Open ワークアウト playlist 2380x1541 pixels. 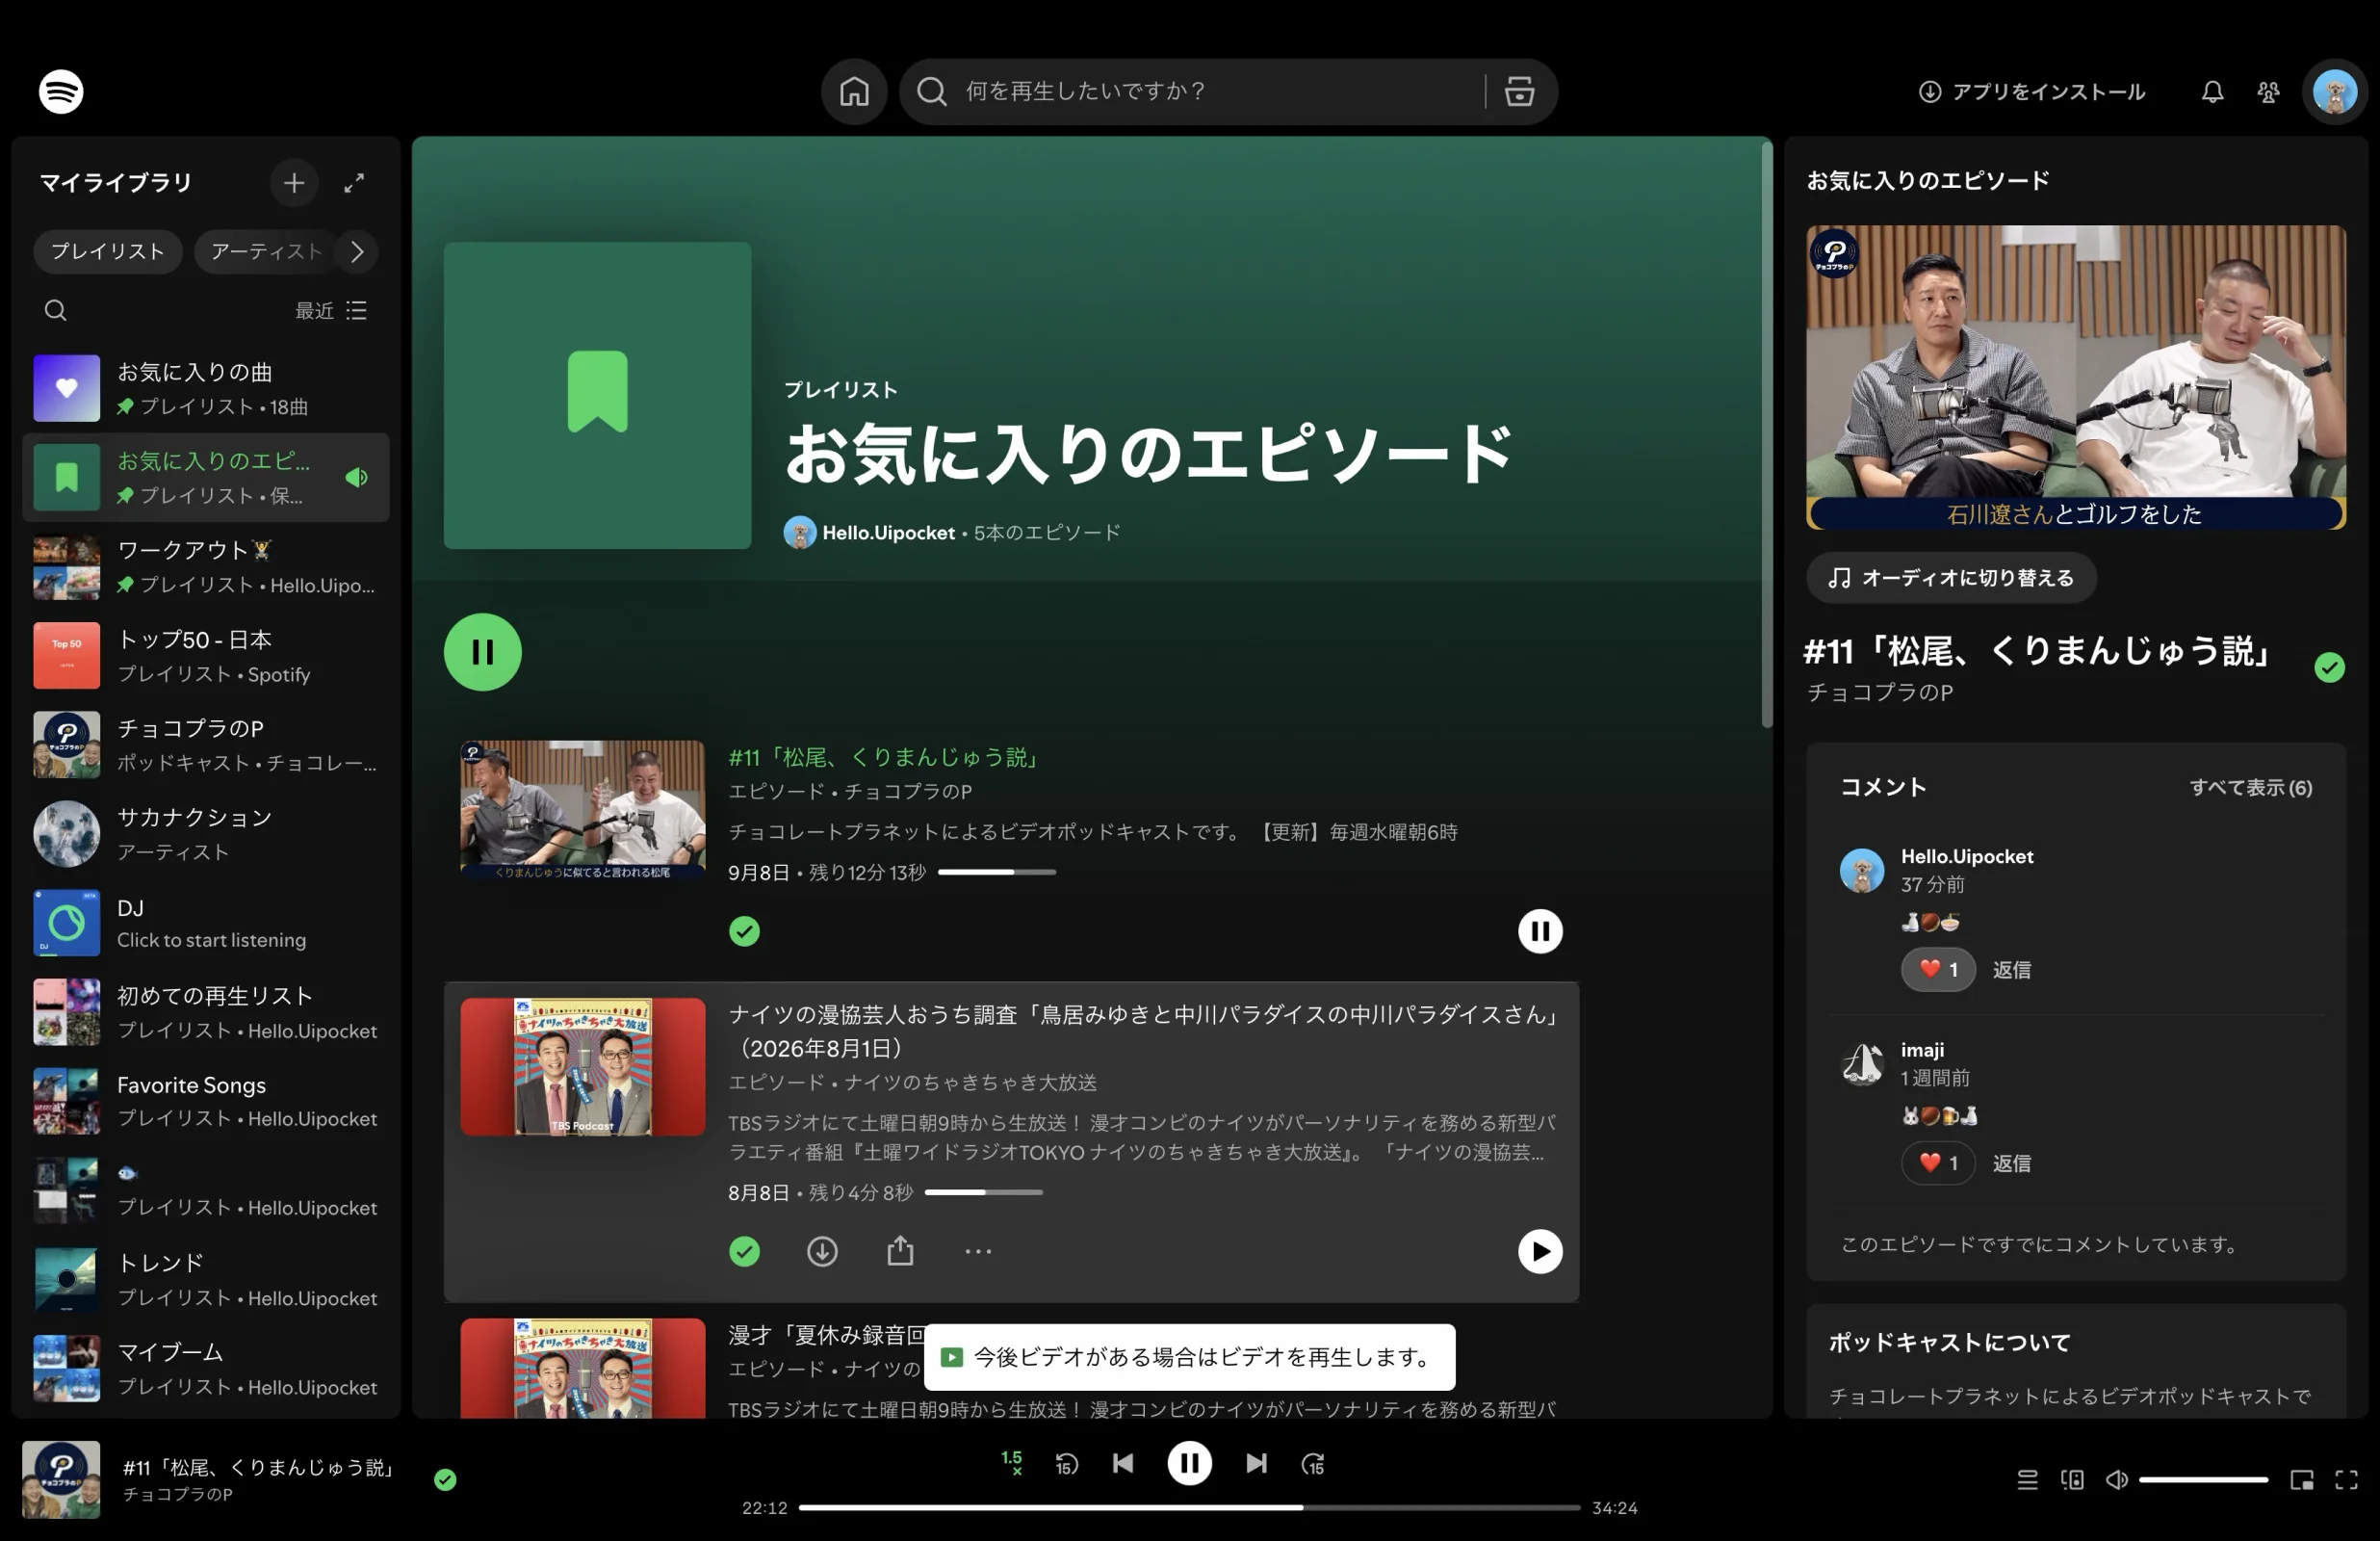pos(205,567)
